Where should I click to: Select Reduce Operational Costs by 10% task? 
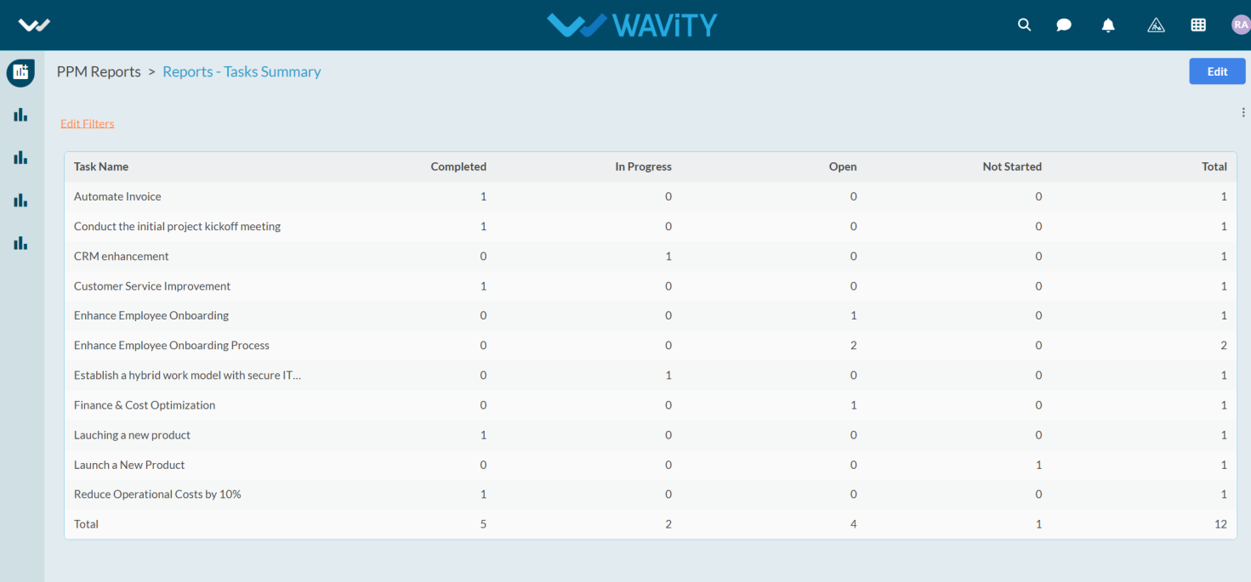pos(157,494)
